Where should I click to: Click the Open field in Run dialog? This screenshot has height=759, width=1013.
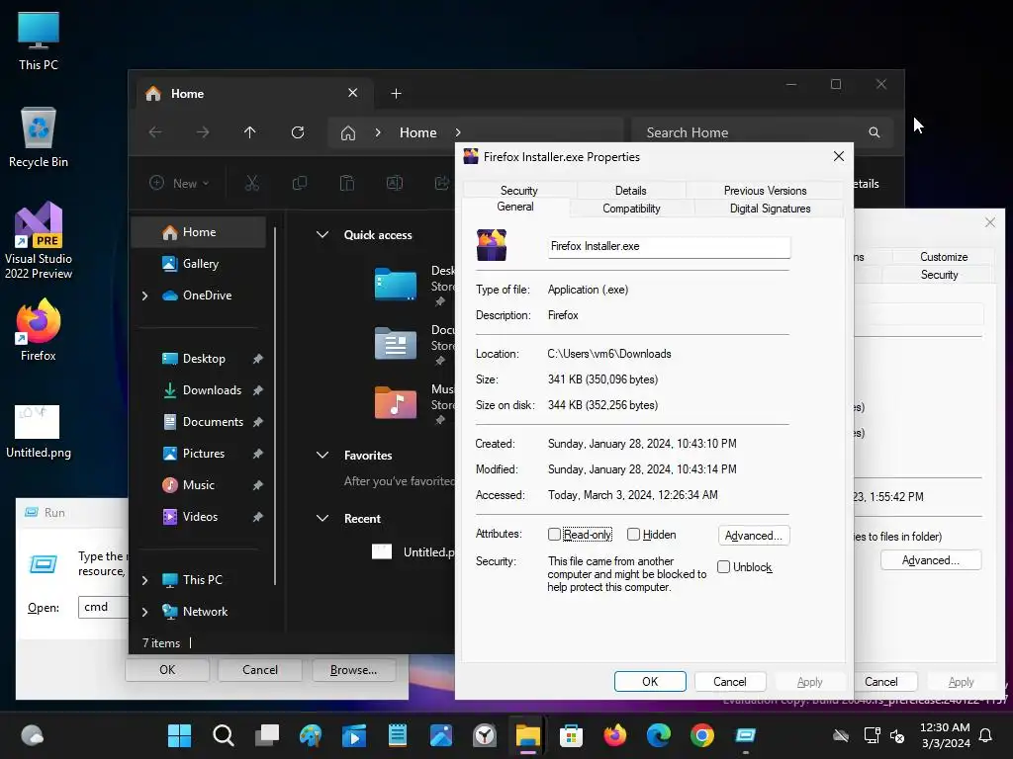tap(103, 608)
